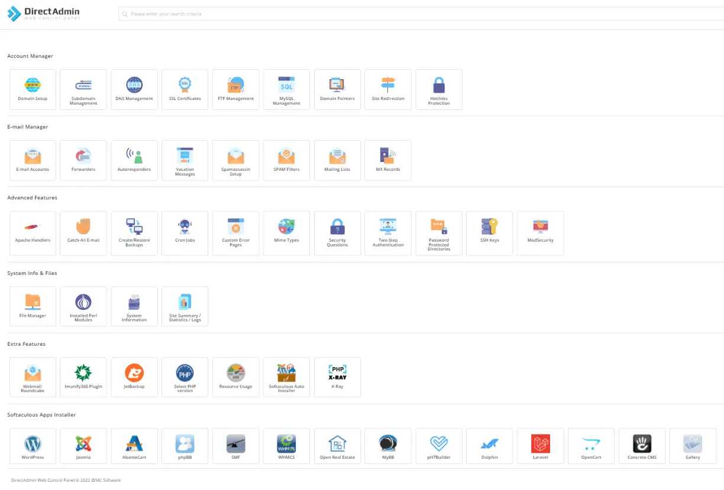Open SSL Certificates

pos(185,89)
